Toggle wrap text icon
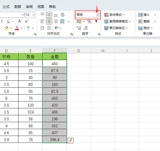 [63, 15]
